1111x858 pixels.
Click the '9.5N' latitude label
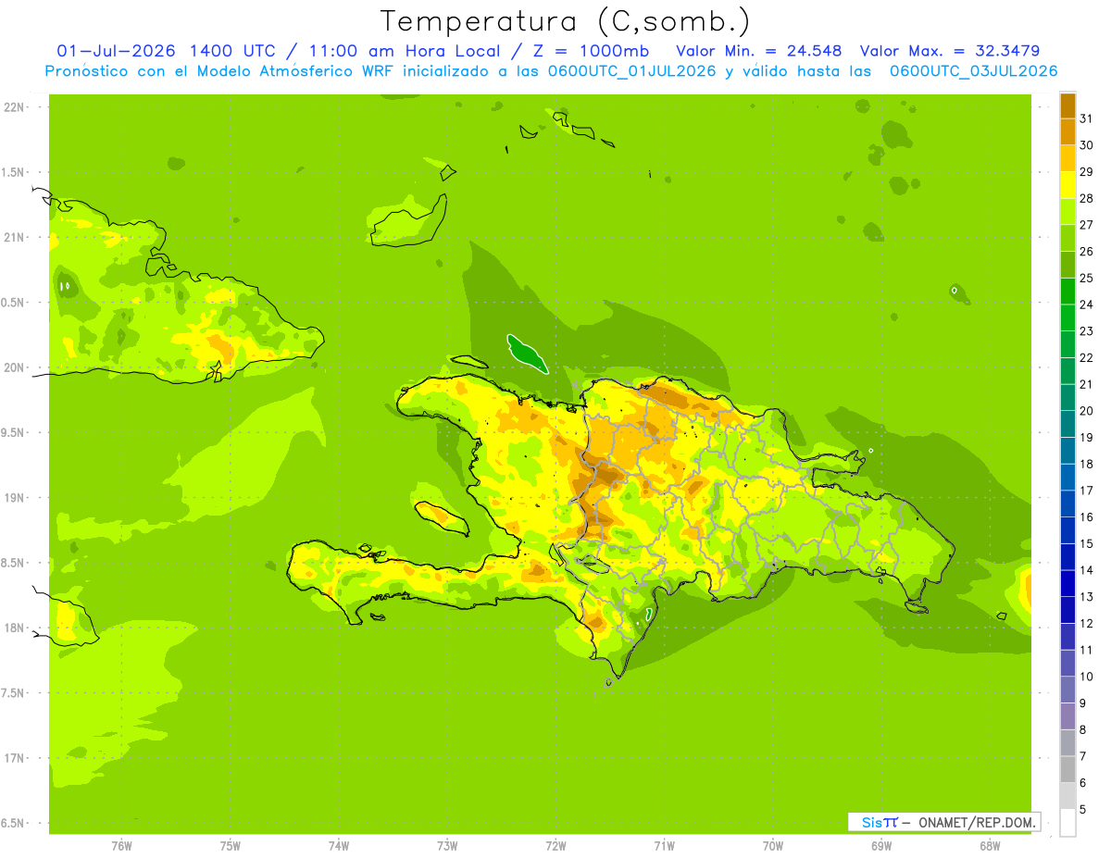[14, 433]
